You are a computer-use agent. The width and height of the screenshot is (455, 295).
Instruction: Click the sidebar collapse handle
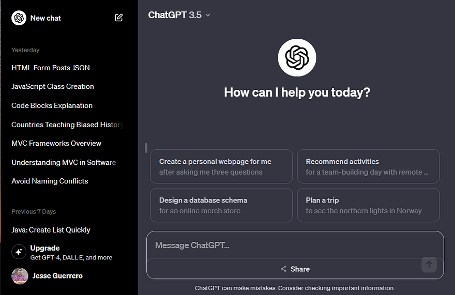pyautogui.click(x=146, y=148)
